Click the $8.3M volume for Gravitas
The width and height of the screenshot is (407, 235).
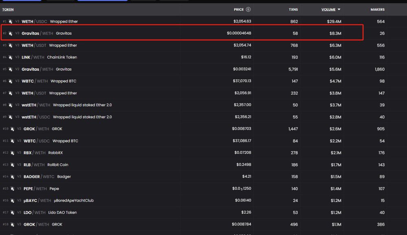[335, 33]
